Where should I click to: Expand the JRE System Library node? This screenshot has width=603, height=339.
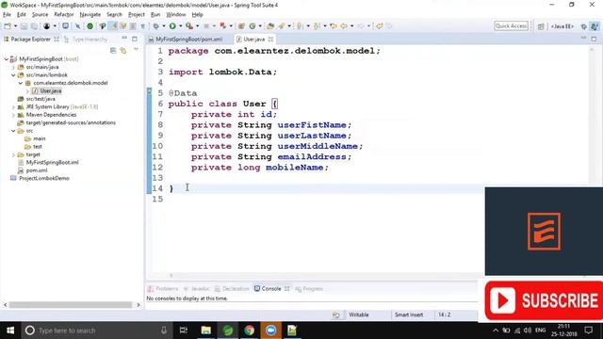(x=13, y=107)
